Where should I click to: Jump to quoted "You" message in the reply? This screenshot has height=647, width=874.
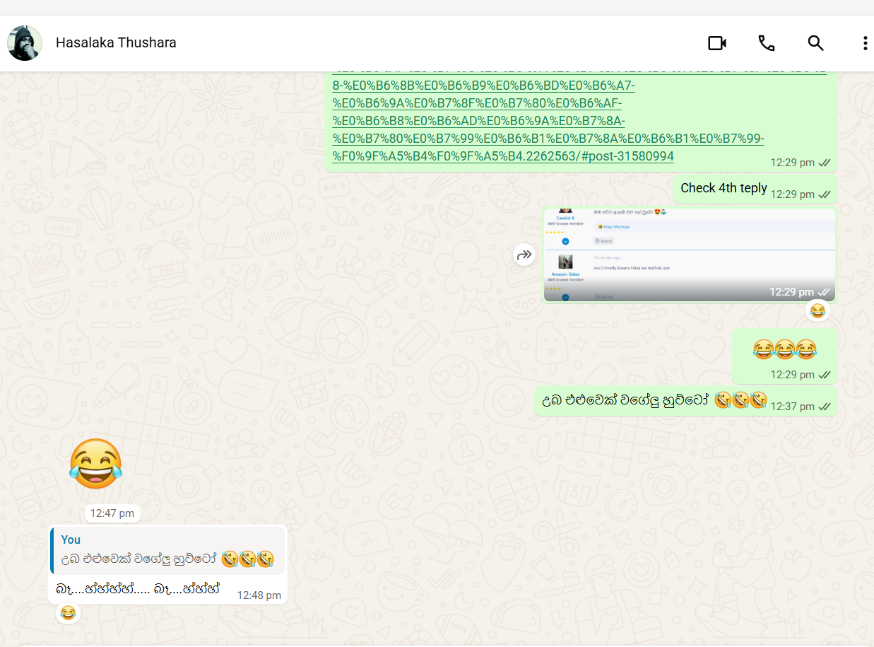[168, 551]
